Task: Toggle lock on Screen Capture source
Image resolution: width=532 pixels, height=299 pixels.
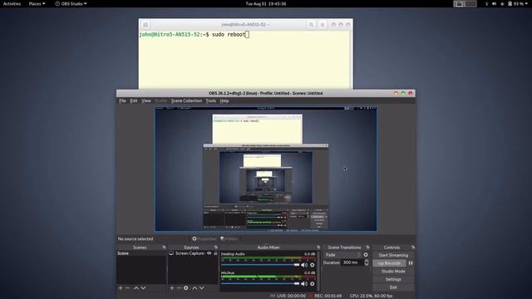Action: pyautogui.click(x=215, y=253)
